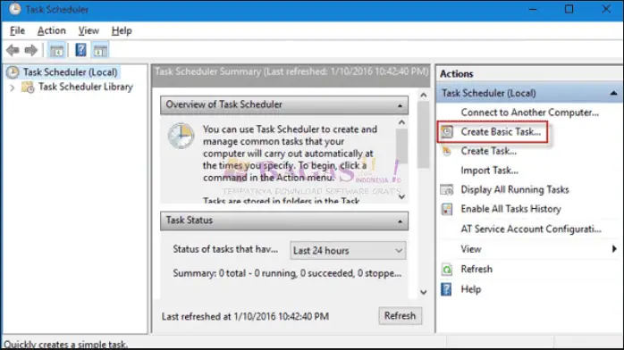Click the Overview text scrollbar thumb
The height and width of the screenshot is (350, 624).
[x=402, y=146]
